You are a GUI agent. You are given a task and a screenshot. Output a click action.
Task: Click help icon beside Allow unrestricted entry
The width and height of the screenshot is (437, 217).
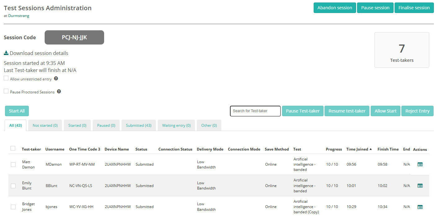click(x=56, y=79)
